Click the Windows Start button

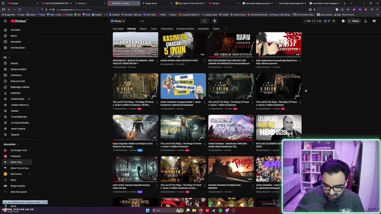tap(147, 210)
